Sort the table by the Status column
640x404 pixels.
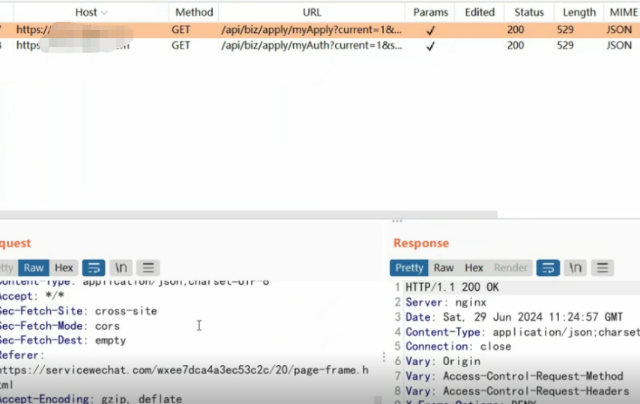coord(528,12)
